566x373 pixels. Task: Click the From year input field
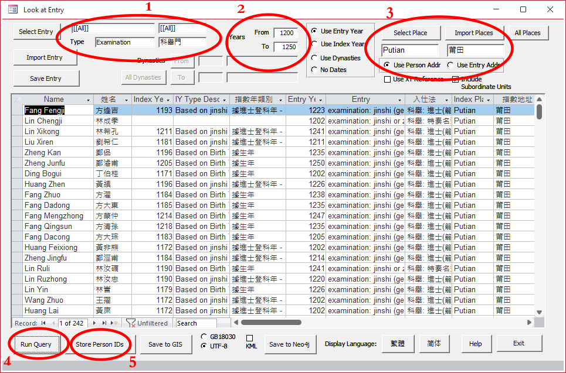pos(285,33)
